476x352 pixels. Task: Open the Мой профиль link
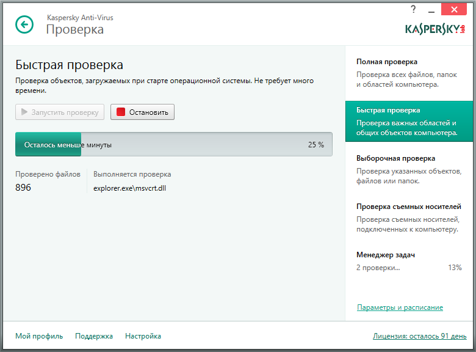tap(39, 336)
